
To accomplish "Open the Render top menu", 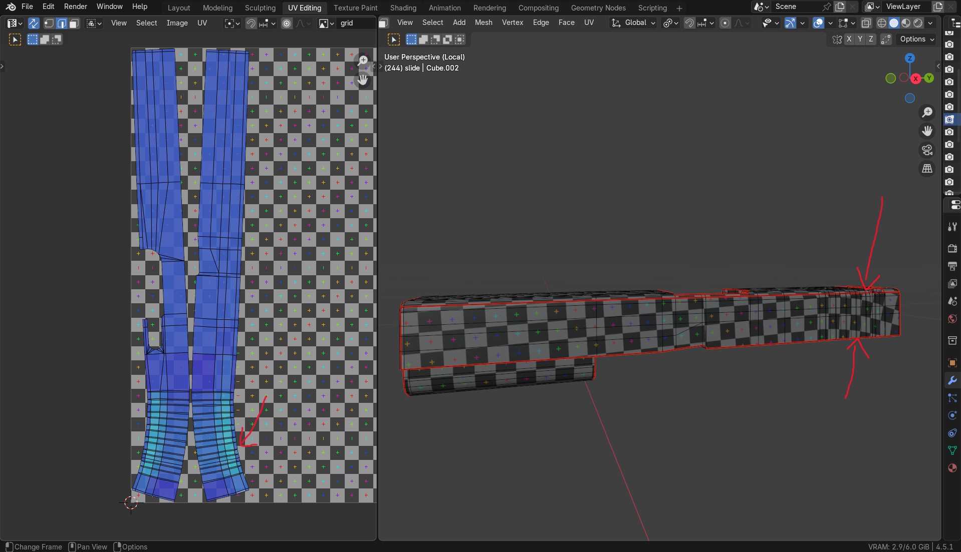I will (75, 7).
